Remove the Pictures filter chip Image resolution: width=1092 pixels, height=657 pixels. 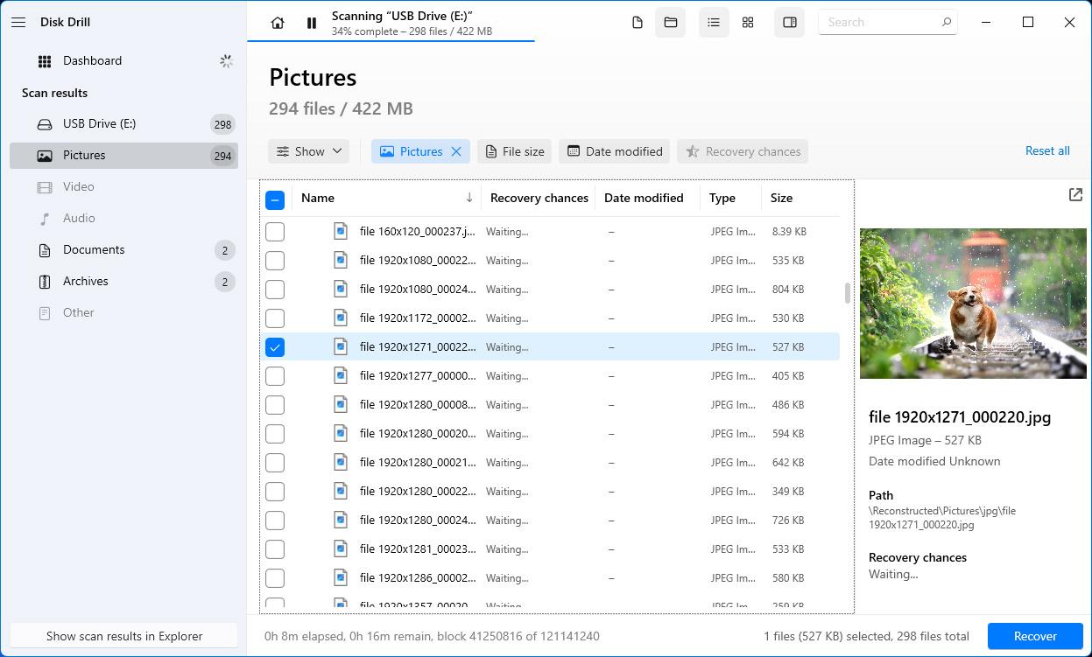(456, 151)
